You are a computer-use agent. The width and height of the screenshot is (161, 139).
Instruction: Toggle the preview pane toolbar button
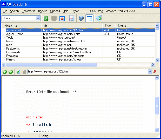pyautogui.click(x=89, y=18)
